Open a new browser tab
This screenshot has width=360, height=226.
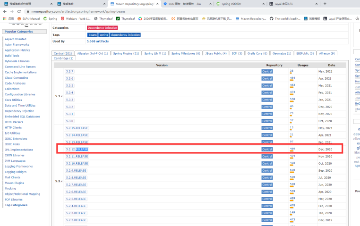coord(325,4)
